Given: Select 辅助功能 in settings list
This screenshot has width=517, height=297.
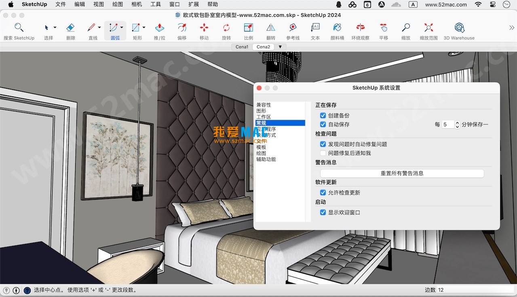Looking at the screenshot, I should pos(281,159).
